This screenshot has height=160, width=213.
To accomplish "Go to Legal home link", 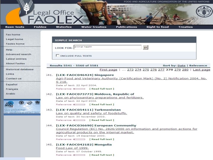I will [x=14, y=39].
